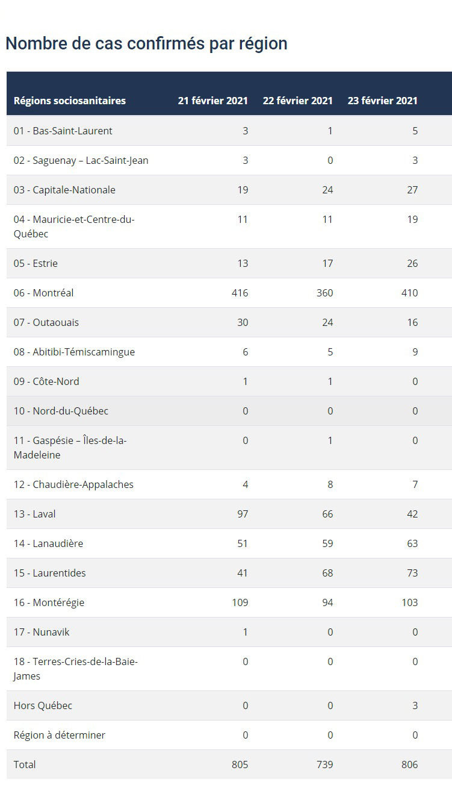Click the 22 février 2021 column header
The image size is (452, 788).
(298, 101)
